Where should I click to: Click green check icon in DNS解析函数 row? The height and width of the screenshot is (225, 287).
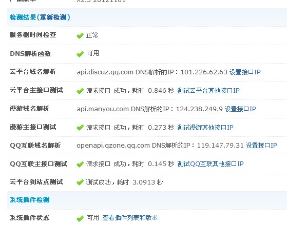[x=80, y=54]
